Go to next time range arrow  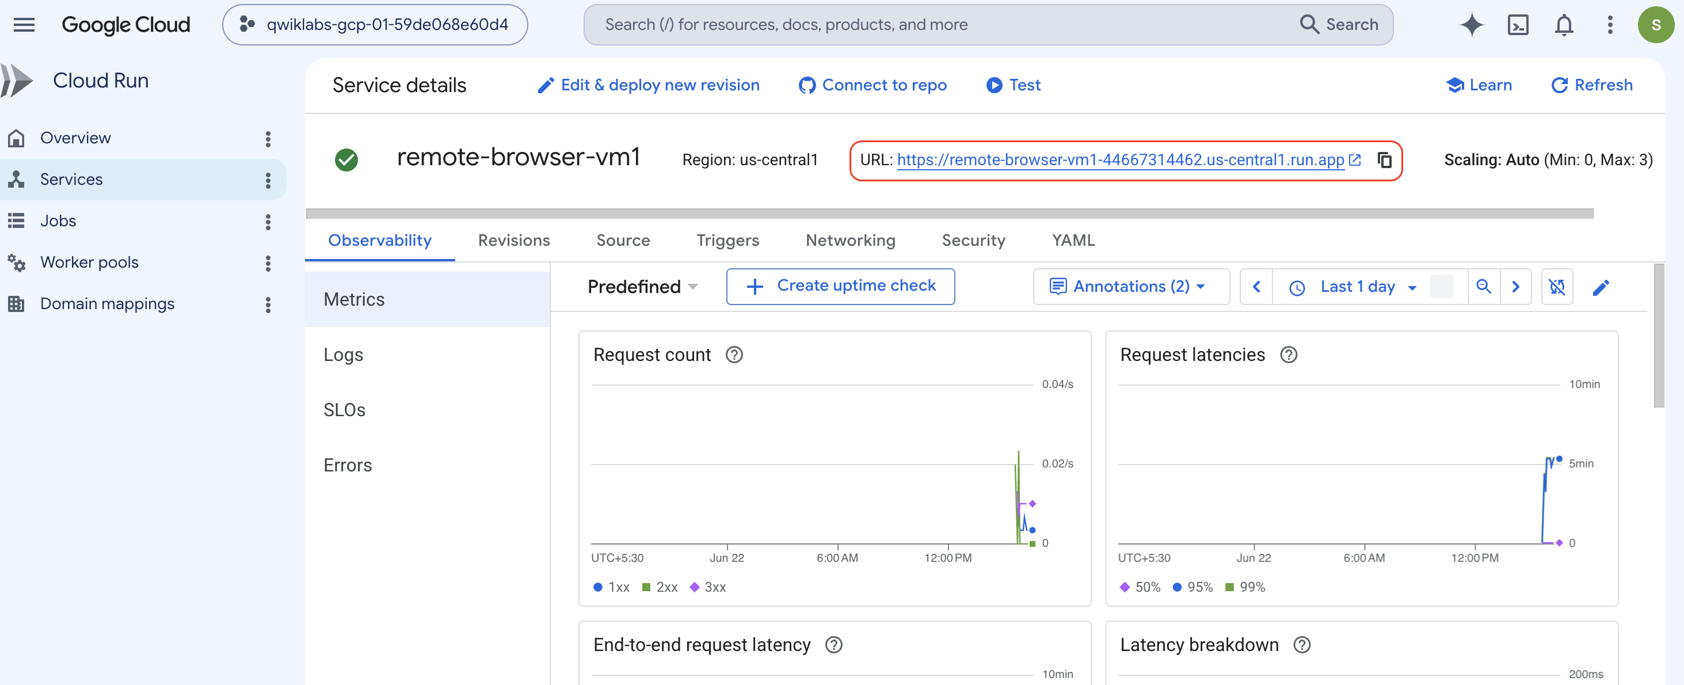coord(1515,286)
